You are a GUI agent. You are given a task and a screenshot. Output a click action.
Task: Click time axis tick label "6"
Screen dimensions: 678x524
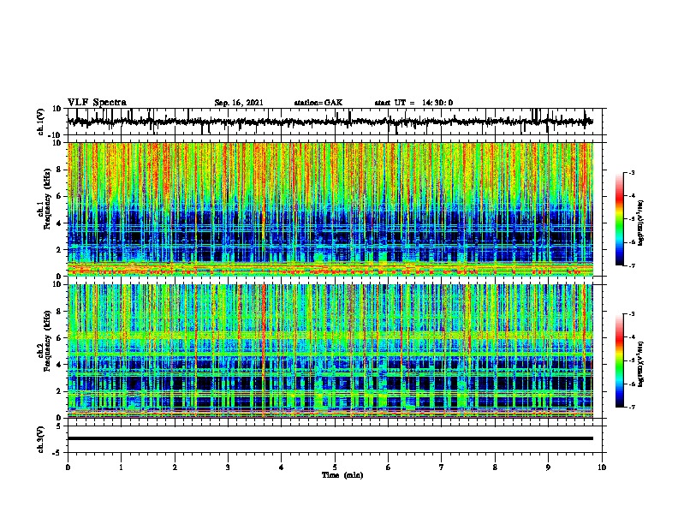[x=389, y=467]
